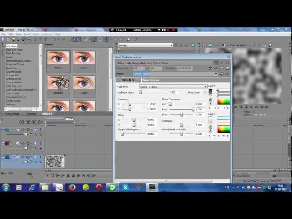Select Chroma Keyer in effects list

click(x=13, y=79)
